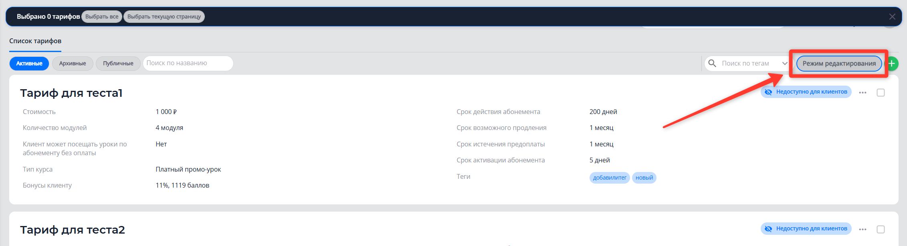Click the добавилитег tag
This screenshot has height=246, width=907.
610,178
